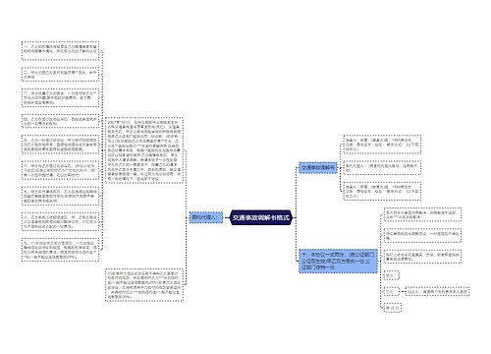491x354 pixels.
Task: Select the blue 交通事故调解书 branch node
Action: point(318,167)
